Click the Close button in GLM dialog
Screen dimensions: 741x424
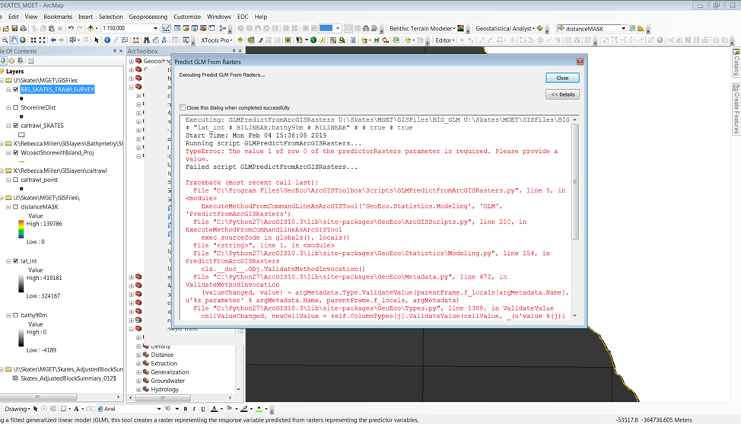[x=562, y=78]
